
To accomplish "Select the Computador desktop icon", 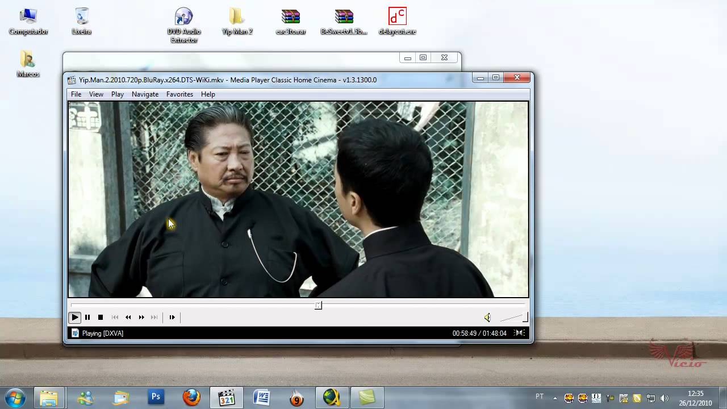I will (28, 22).
